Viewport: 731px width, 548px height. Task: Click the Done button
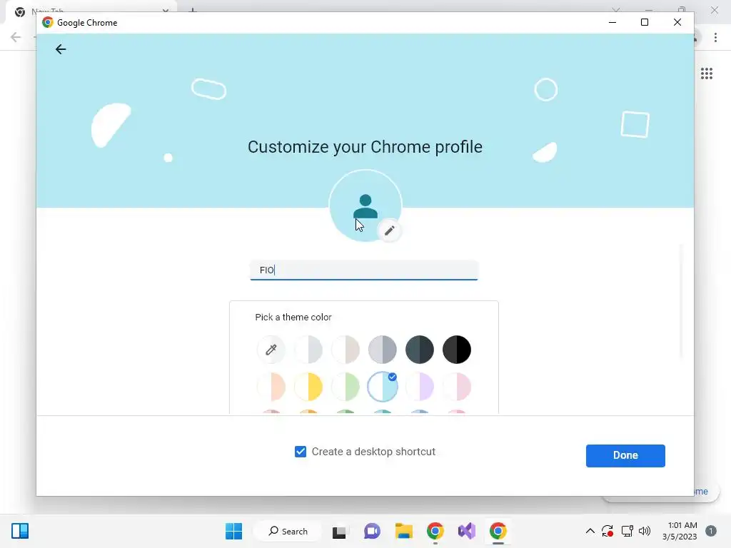click(x=625, y=456)
